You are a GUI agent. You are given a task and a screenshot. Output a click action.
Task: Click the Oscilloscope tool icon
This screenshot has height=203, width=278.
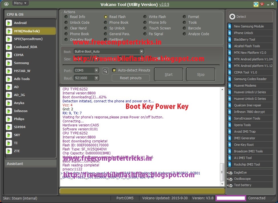coord(230,179)
